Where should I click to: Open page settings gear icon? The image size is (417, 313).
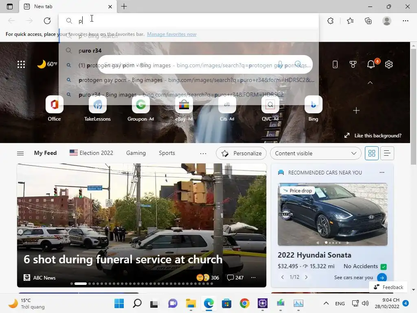tap(389, 64)
